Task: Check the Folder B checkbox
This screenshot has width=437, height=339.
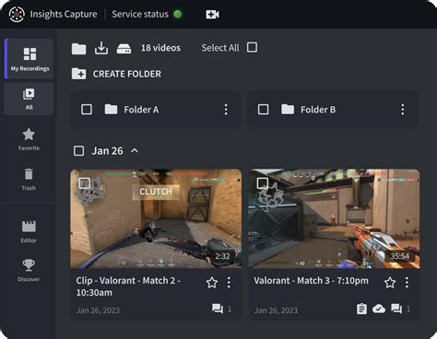Action: pos(263,110)
